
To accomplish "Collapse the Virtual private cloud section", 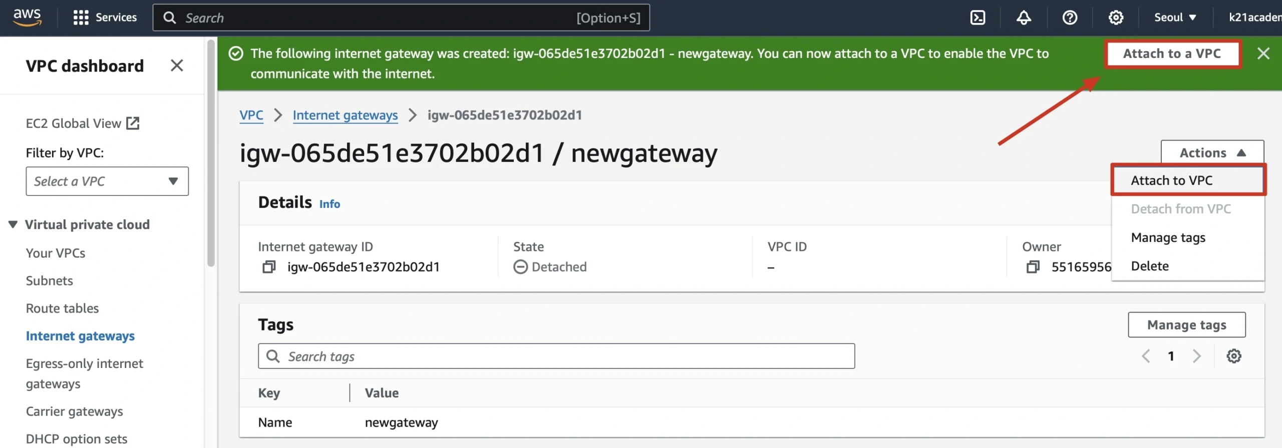I will tap(13, 224).
